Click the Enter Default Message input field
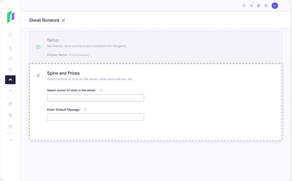This screenshot has height=181, width=292. 95,117
